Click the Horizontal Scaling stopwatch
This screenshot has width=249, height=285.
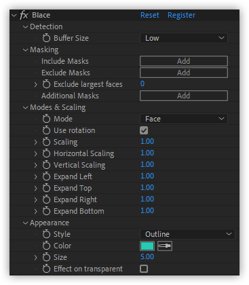(x=46, y=153)
